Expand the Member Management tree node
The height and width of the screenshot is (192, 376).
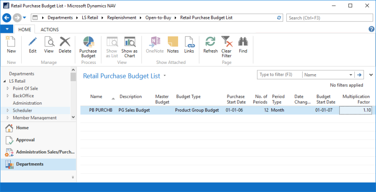pos(8,118)
